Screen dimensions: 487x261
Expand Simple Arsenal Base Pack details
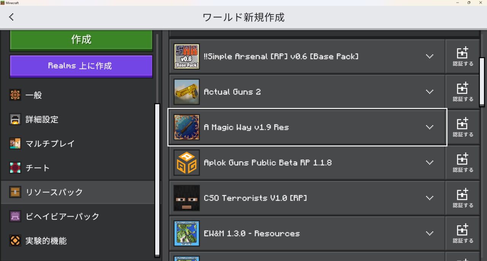pyautogui.click(x=430, y=56)
